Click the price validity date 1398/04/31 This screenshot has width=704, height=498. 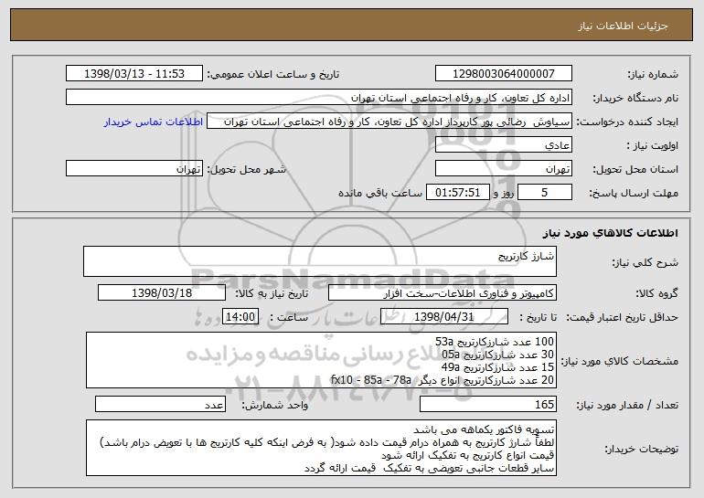444,317
